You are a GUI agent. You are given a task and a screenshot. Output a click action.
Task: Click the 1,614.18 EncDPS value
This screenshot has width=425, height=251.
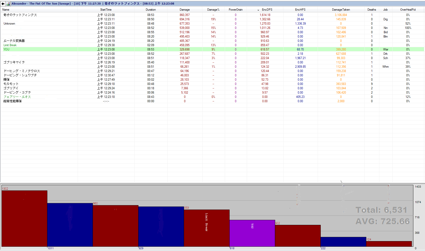click(265, 15)
